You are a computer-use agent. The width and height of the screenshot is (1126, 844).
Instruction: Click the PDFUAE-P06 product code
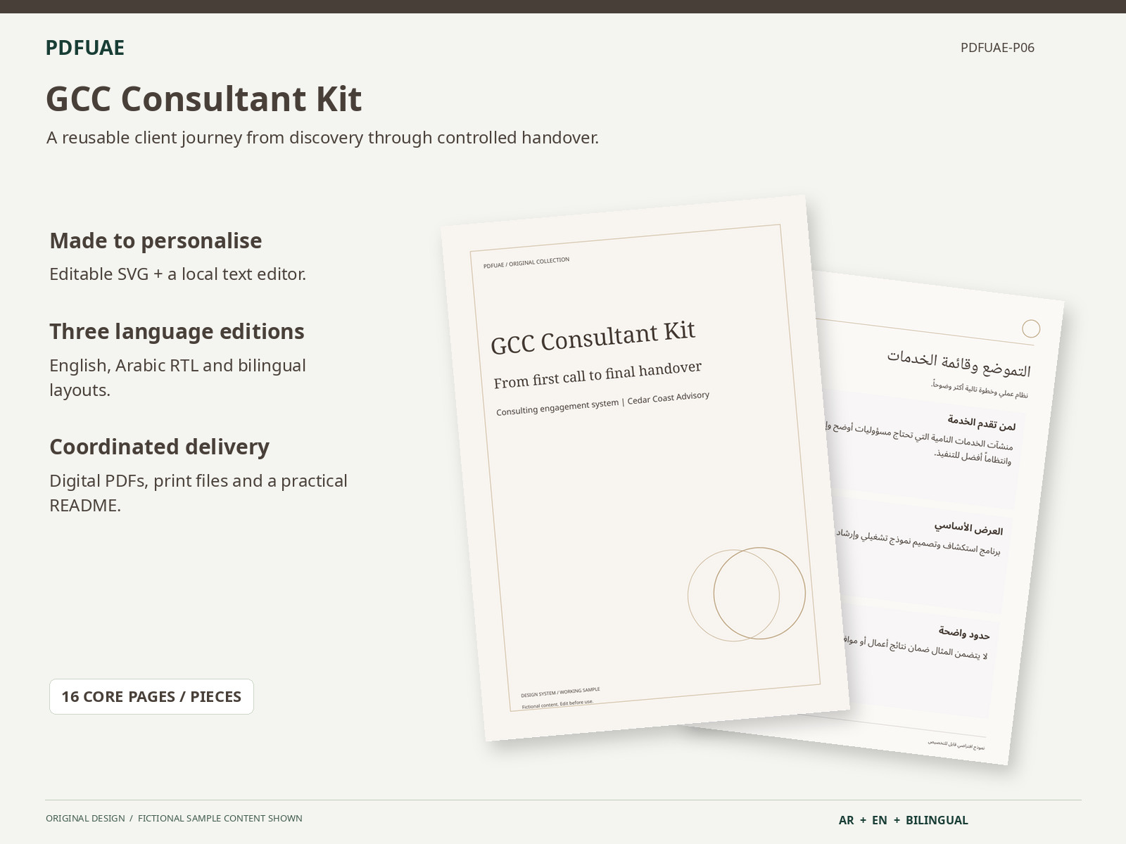click(997, 48)
